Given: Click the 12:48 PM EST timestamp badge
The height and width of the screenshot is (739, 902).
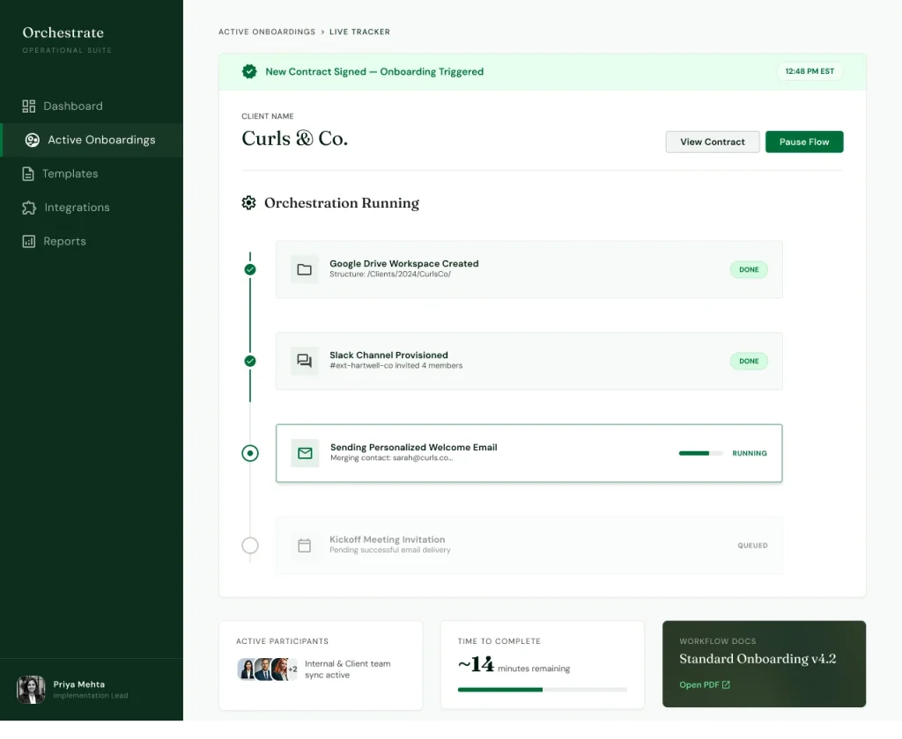Looking at the screenshot, I should [810, 71].
